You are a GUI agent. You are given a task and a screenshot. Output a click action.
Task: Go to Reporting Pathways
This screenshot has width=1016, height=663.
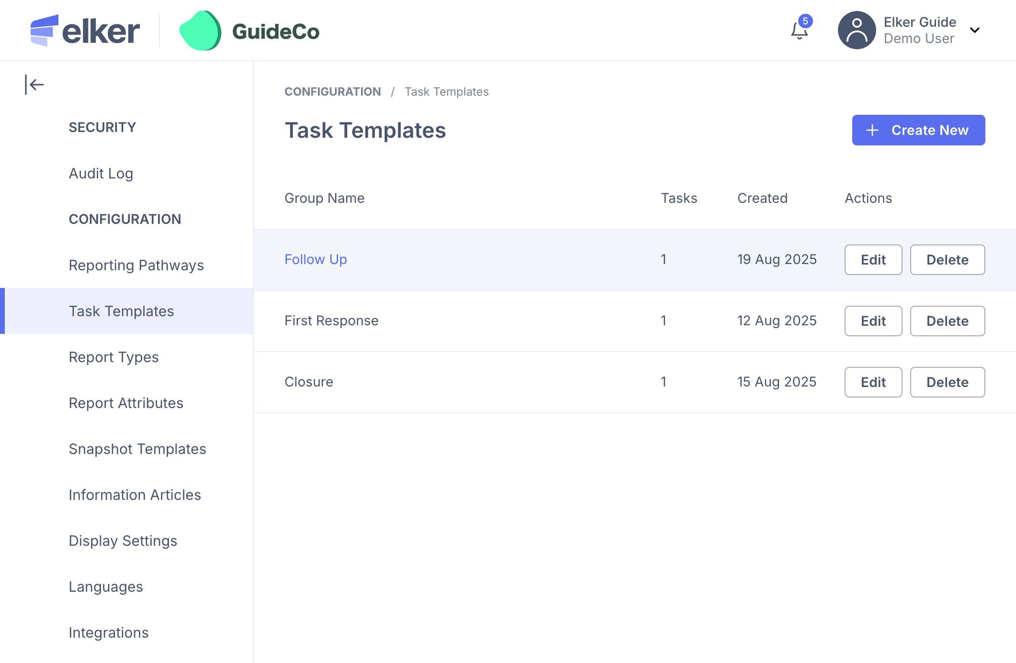136,265
